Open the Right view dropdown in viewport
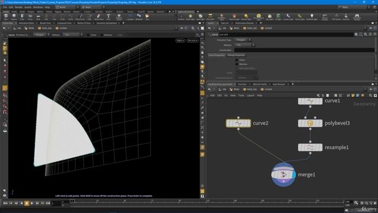378x213 pixels. tap(180, 41)
